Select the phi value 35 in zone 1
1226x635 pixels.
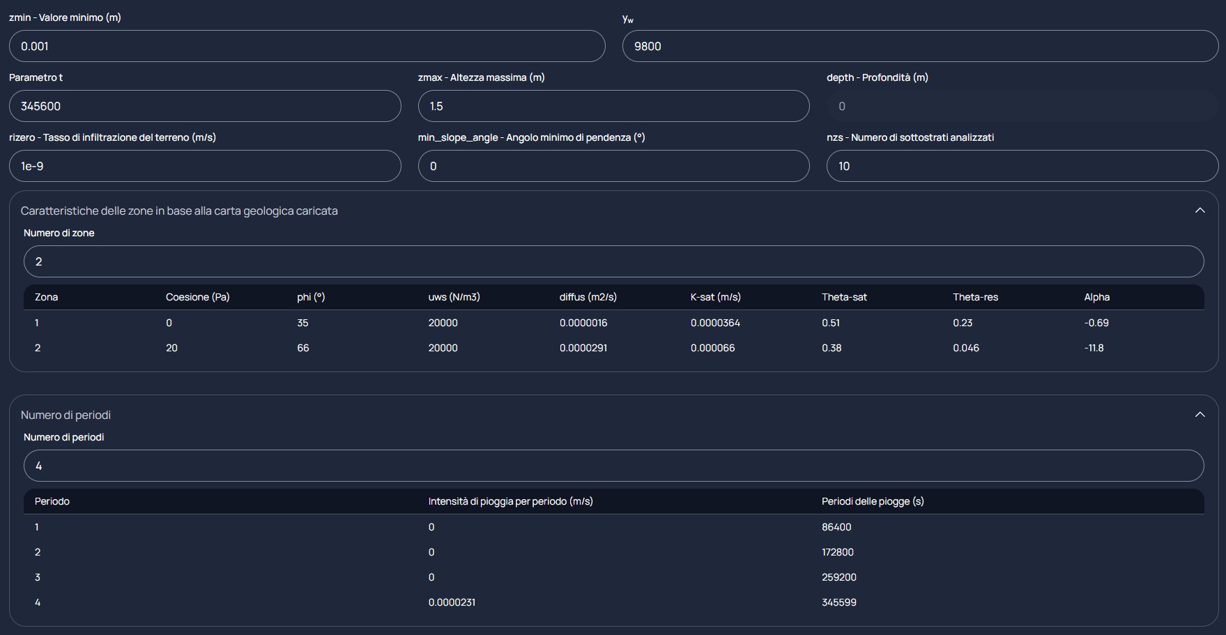point(302,323)
